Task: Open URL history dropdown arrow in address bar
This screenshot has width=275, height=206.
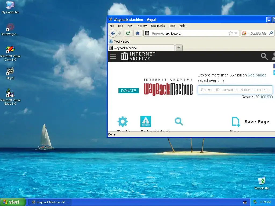Action: pyautogui.click(x=236, y=33)
